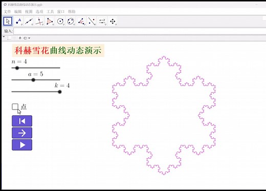Expand the Slider tool's small dropdown arrow

click(x=105, y=25)
